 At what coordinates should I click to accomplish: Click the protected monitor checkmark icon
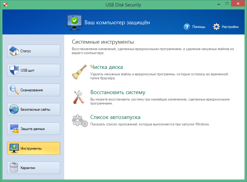74,22
